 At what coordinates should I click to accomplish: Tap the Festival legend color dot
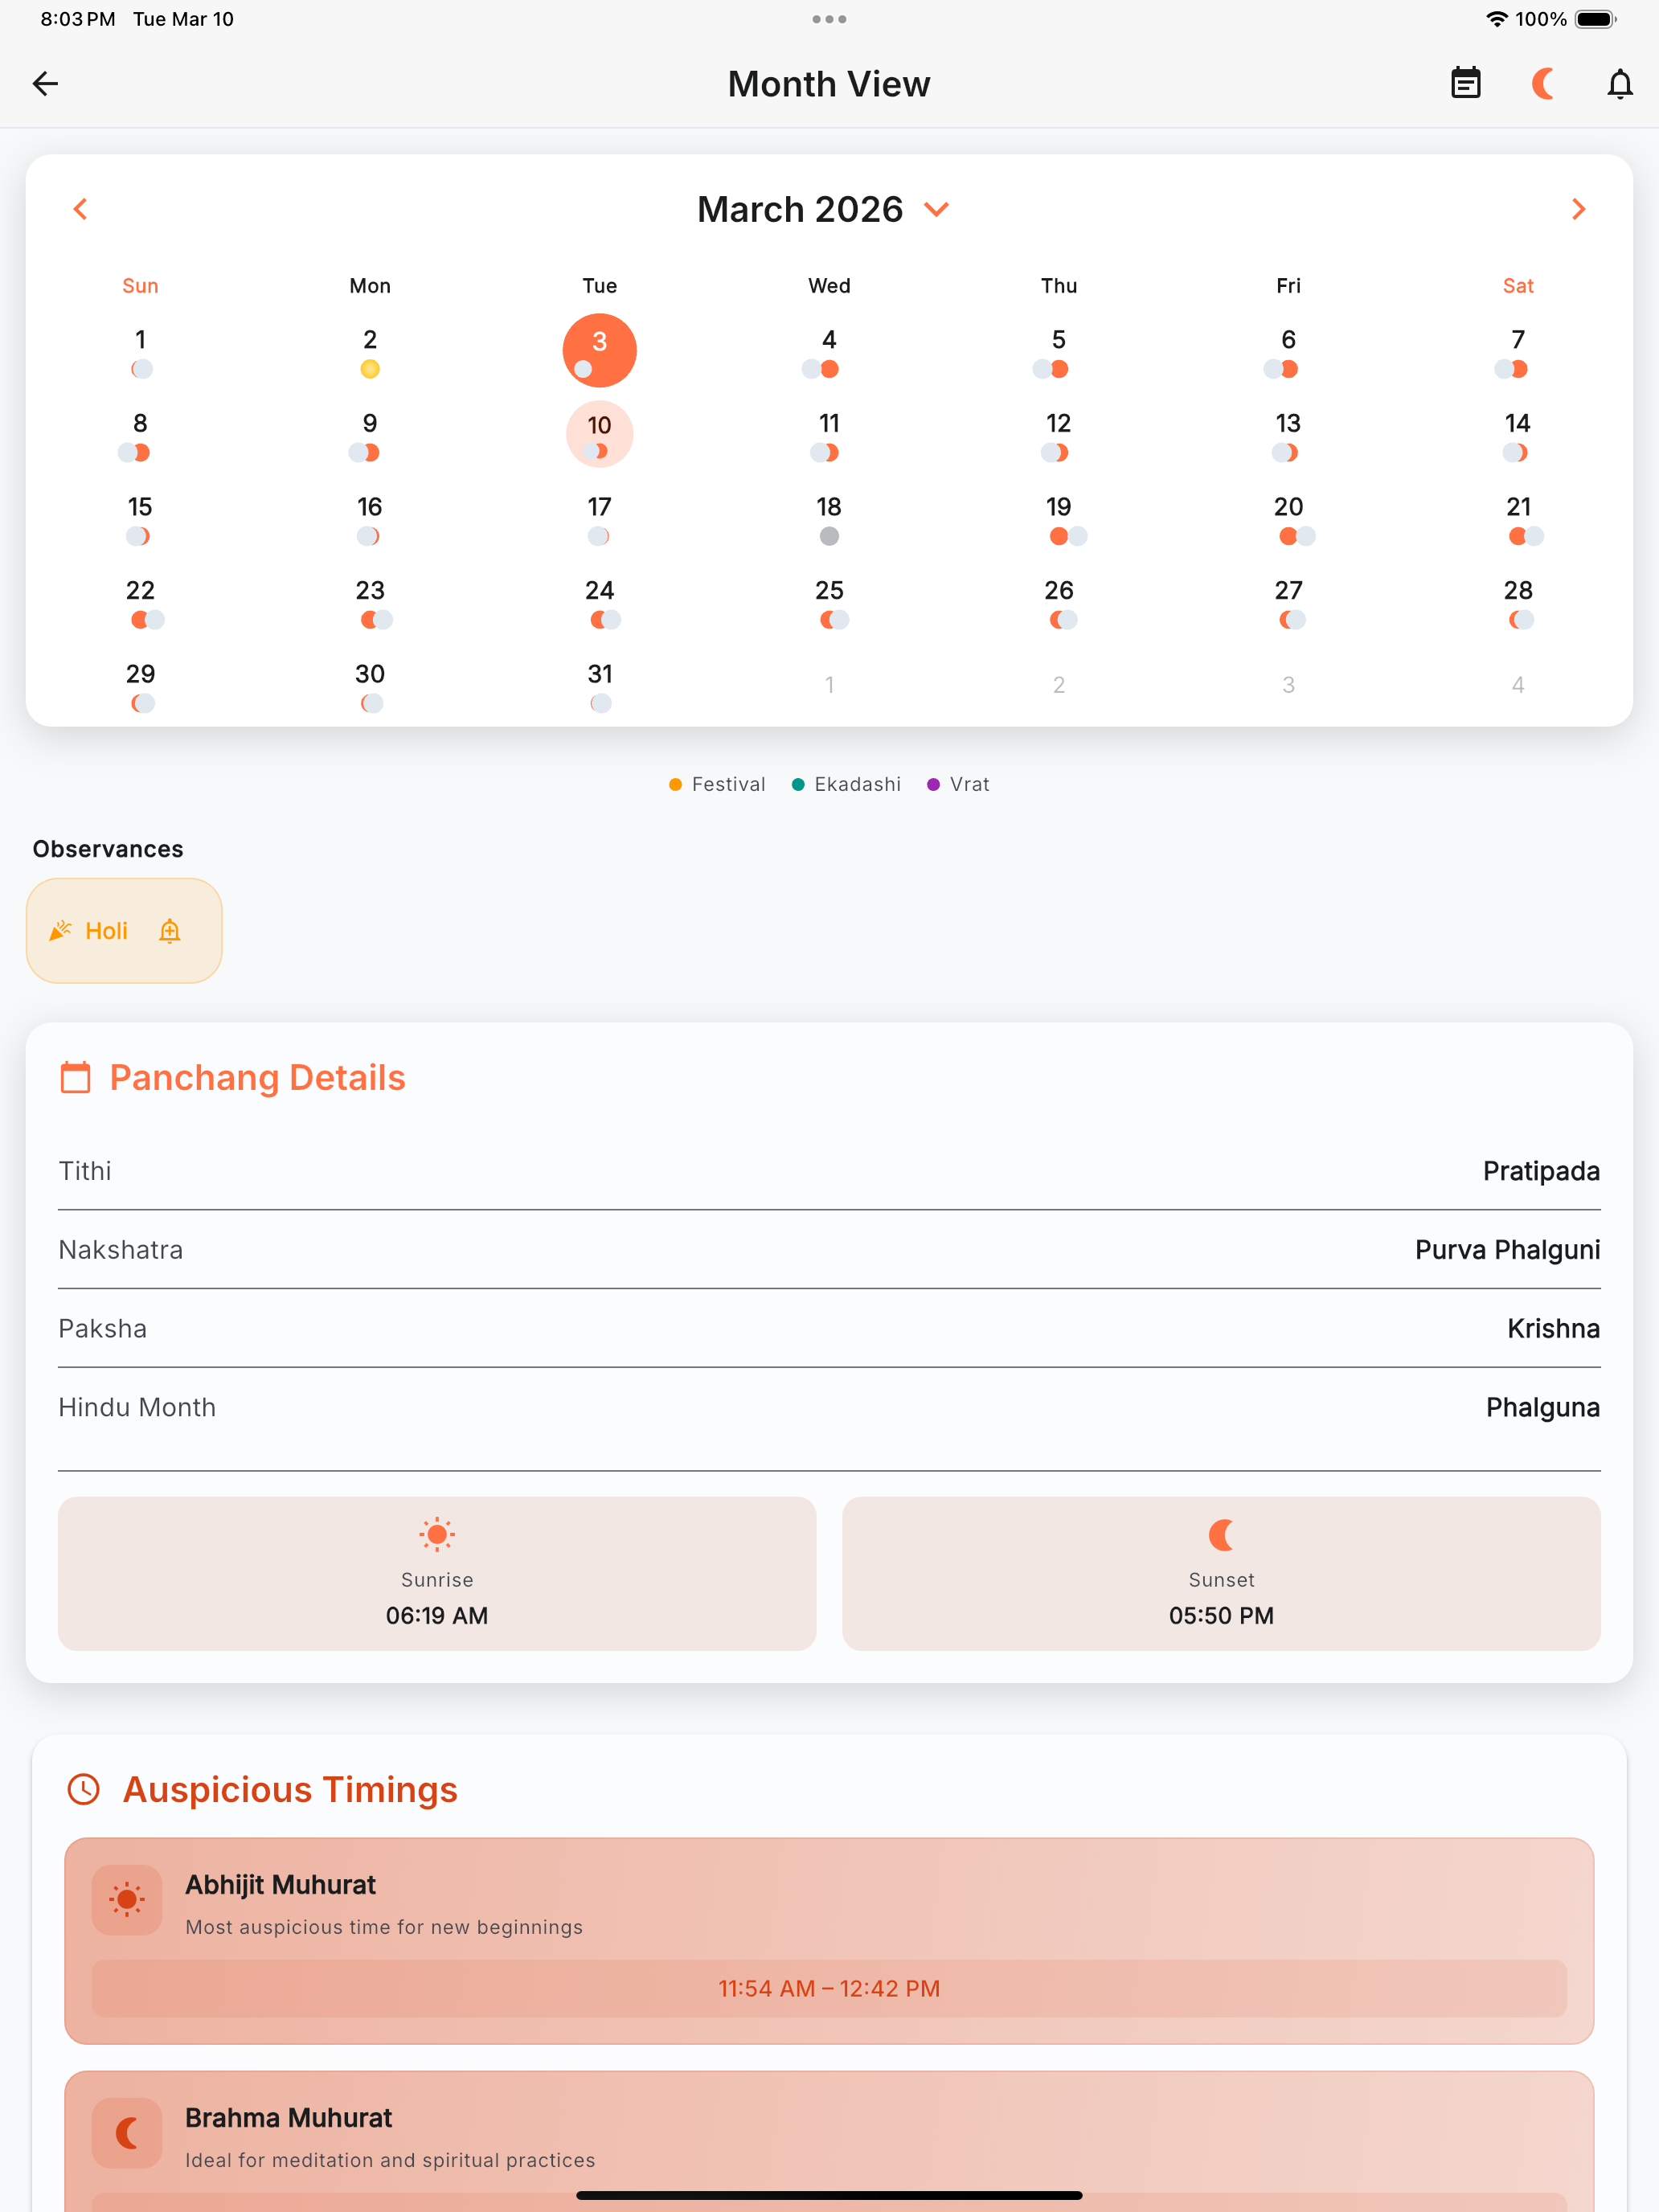point(676,784)
